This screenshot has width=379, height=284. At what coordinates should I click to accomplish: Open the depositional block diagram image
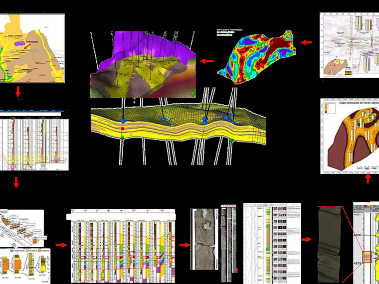(x=22, y=228)
